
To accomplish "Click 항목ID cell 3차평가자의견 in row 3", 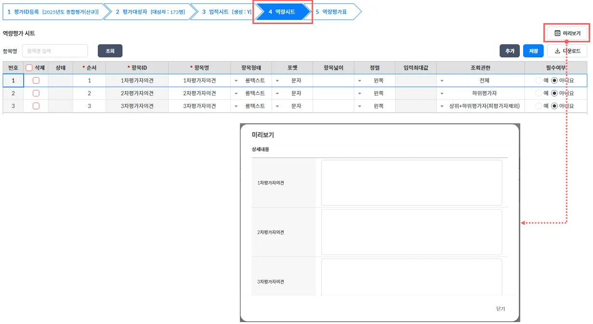I will coord(137,106).
